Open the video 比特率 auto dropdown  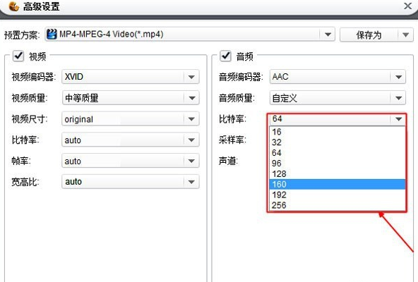[191, 140]
